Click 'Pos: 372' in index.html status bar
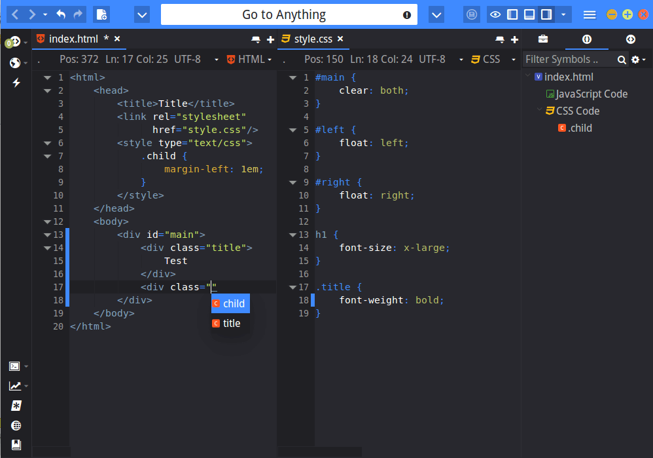This screenshot has height=458, width=653. tap(79, 59)
